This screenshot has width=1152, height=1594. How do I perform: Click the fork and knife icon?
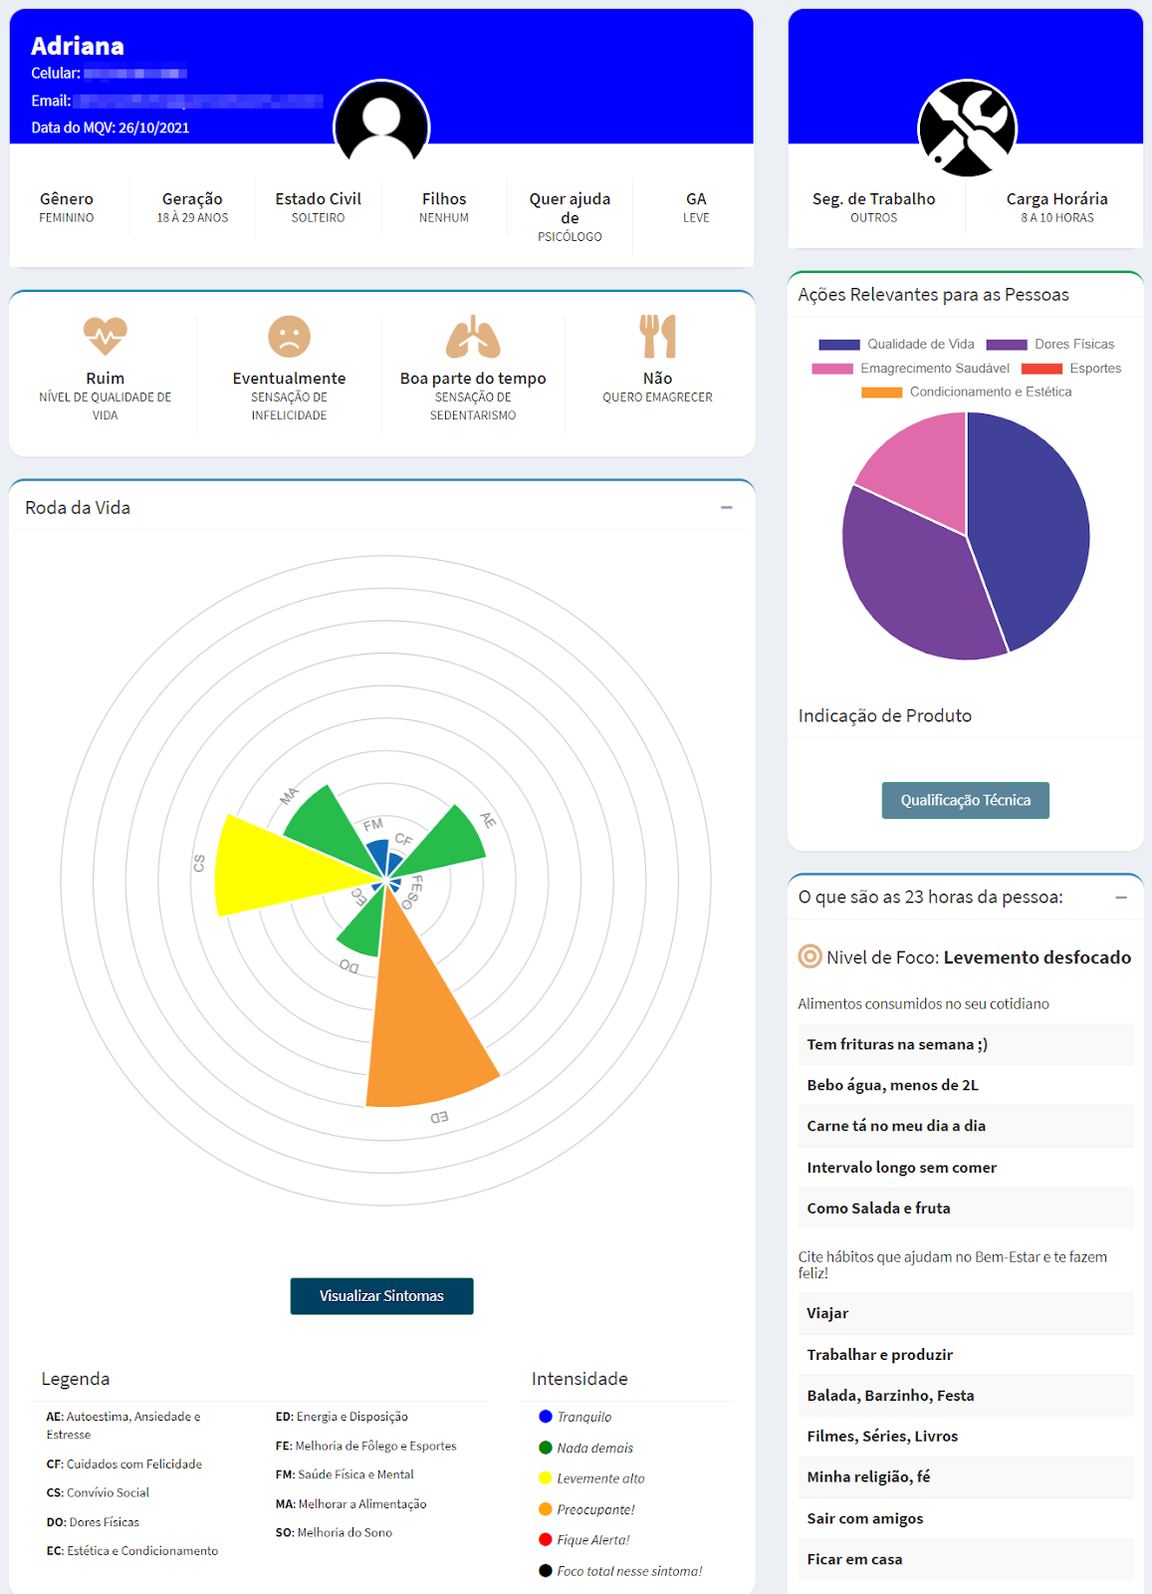click(x=657, y=336)
